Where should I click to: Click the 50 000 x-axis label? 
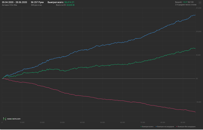[x=102, y=122]
